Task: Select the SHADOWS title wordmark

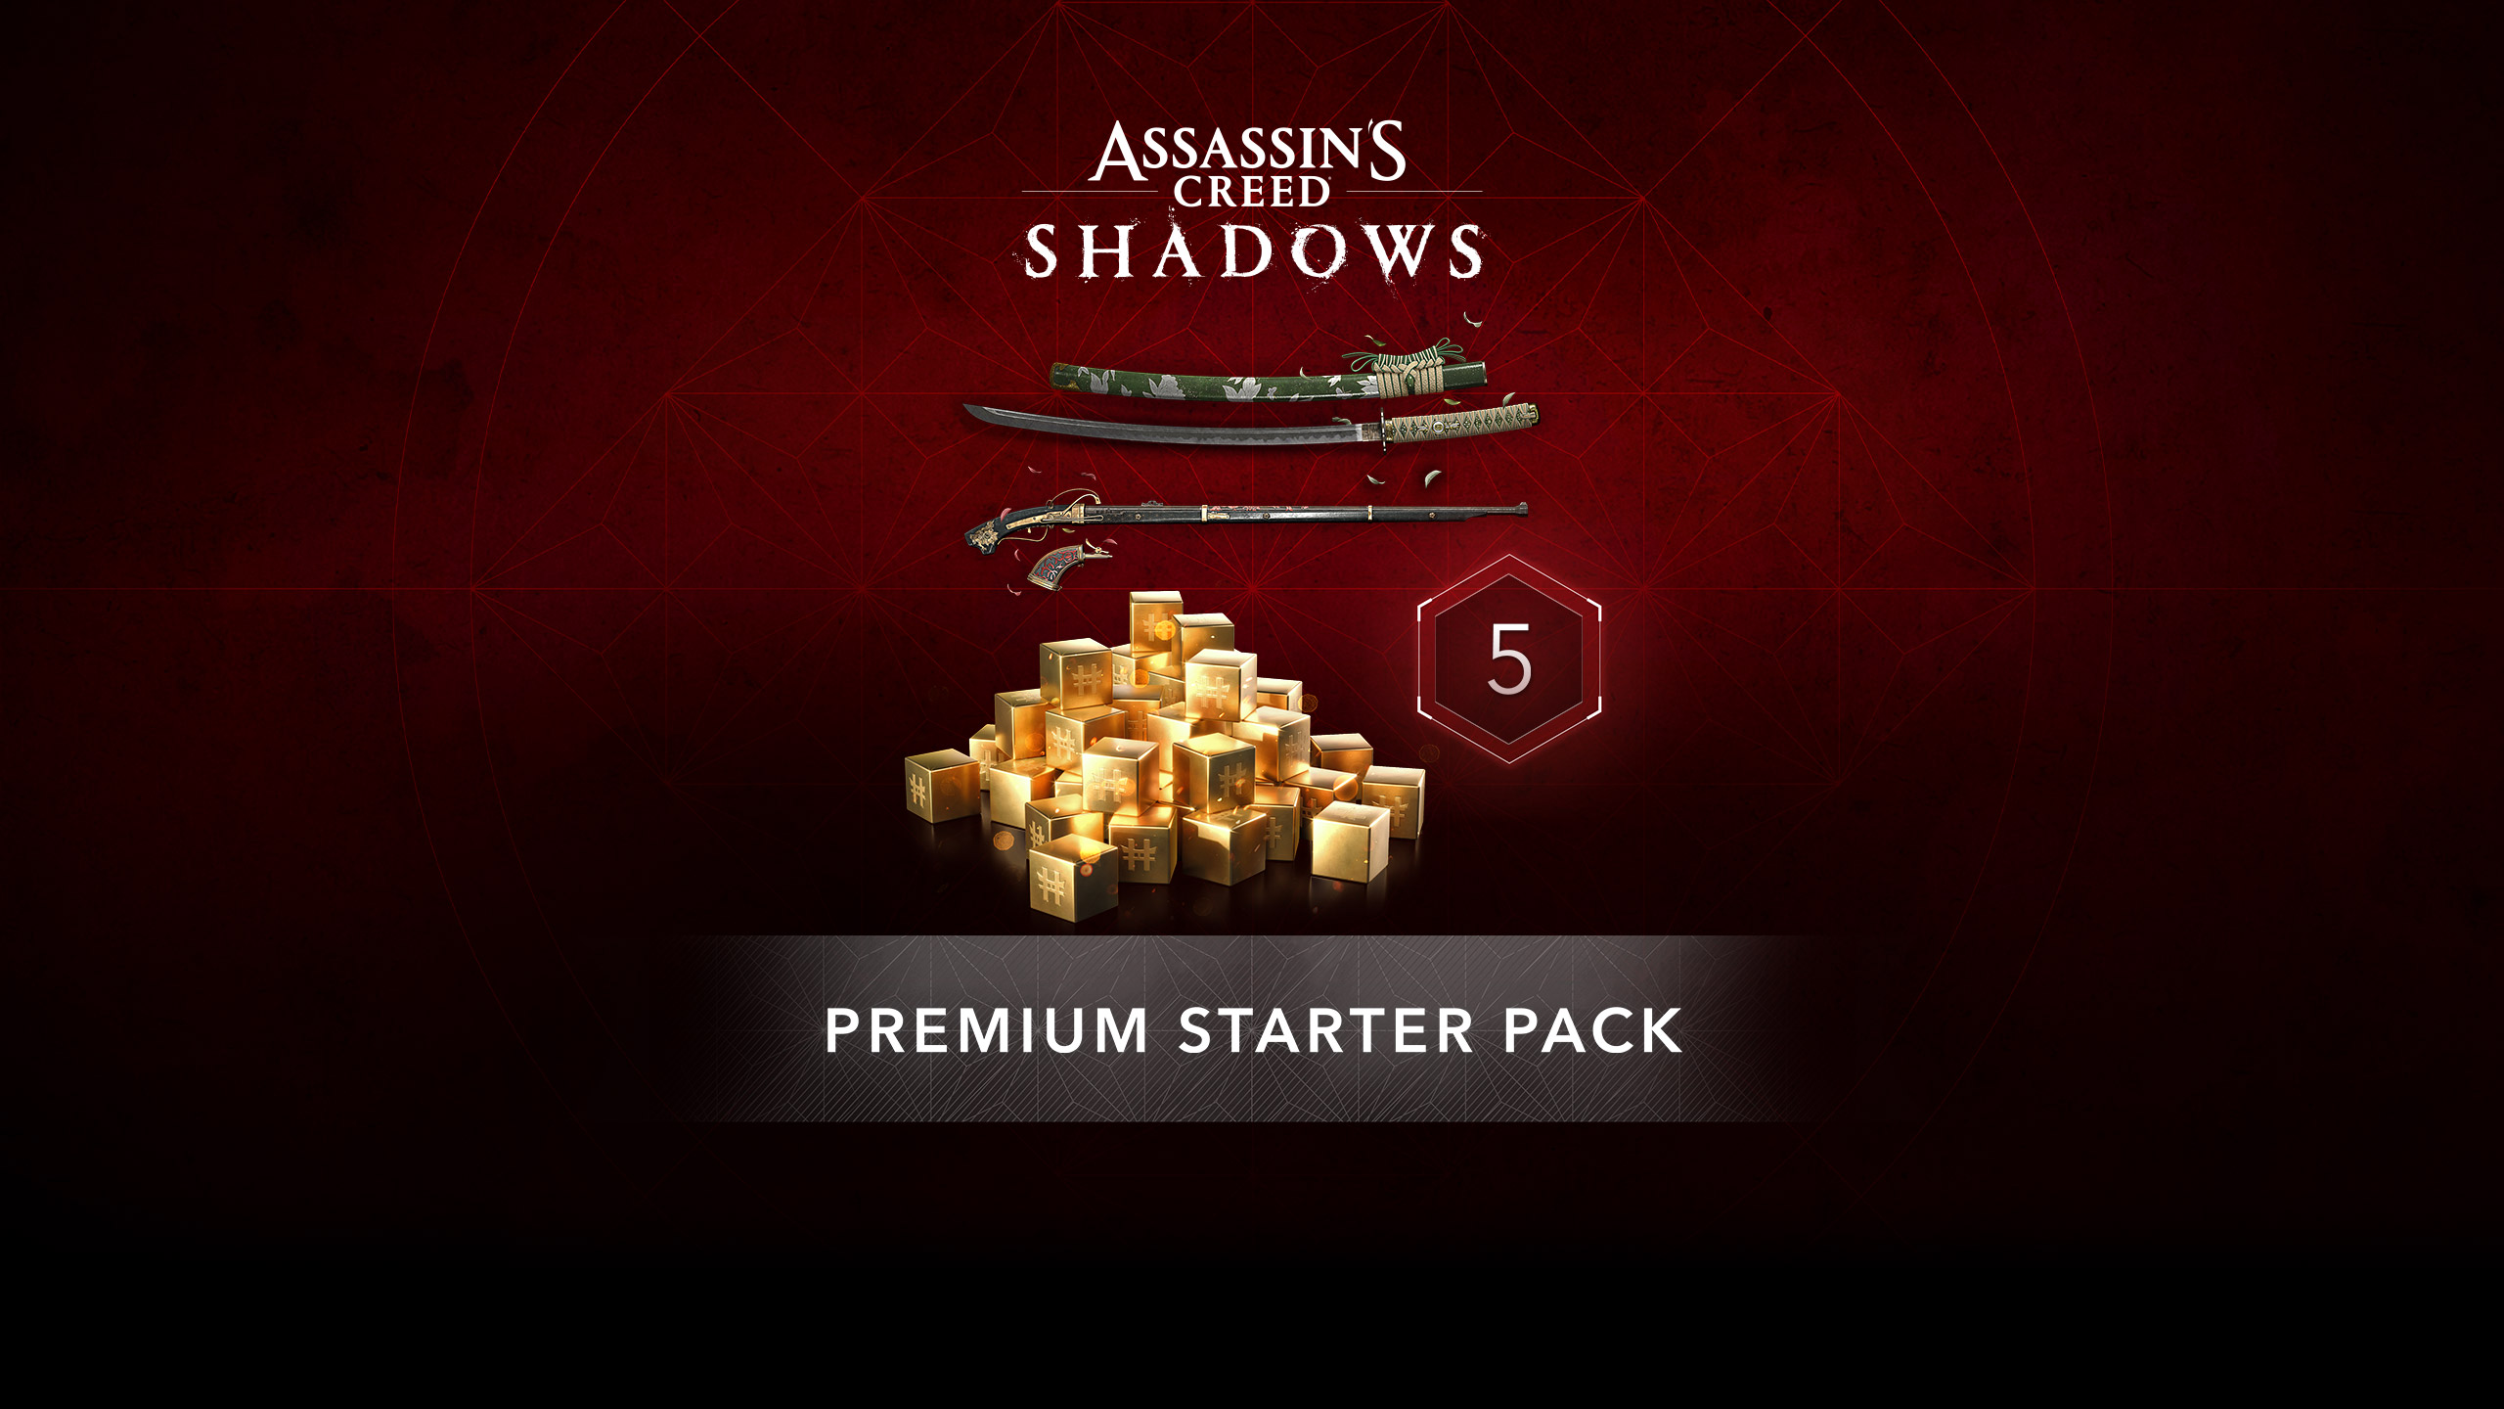Action: (x=1252, y=251)
